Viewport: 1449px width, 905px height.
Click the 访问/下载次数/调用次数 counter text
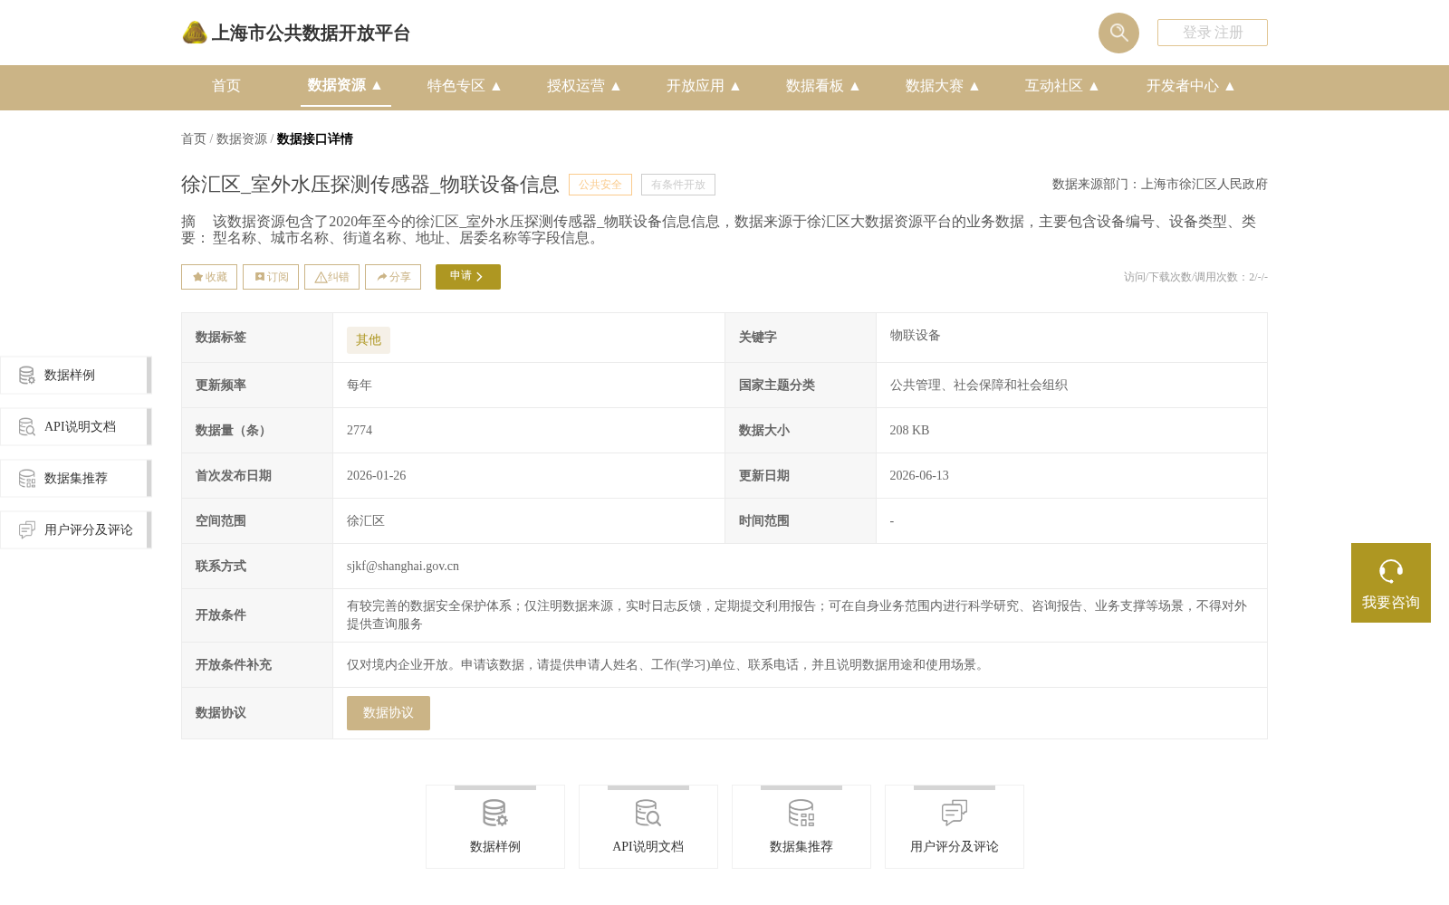[x=1195, y=277]
